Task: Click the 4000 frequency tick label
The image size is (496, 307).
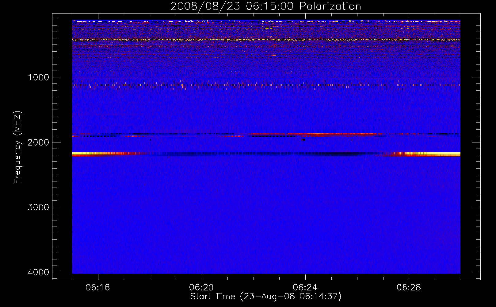Action: pos(38,272)
